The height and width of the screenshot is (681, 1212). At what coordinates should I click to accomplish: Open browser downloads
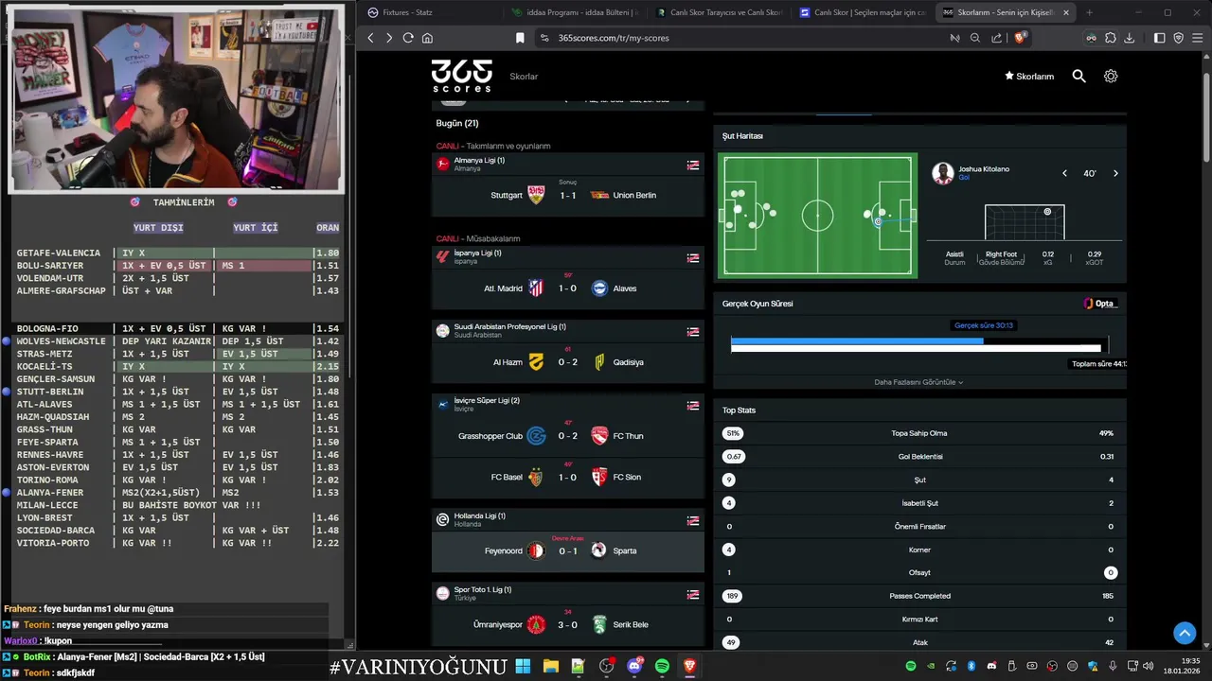[1131, 38]
